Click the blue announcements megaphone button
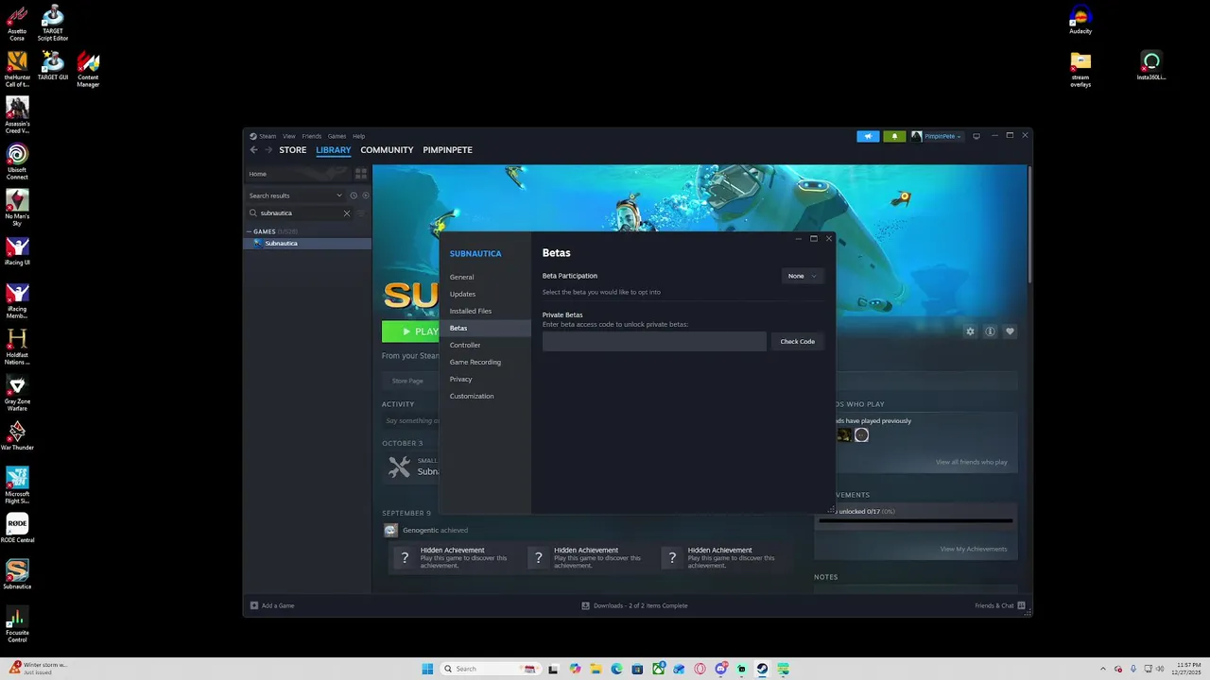 [x=868, y=136]
